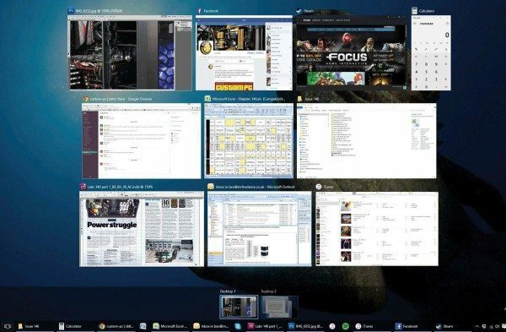The image size is (506, 332).
Task: Select the Steam window thumbnail
Action: coord(352,52)
